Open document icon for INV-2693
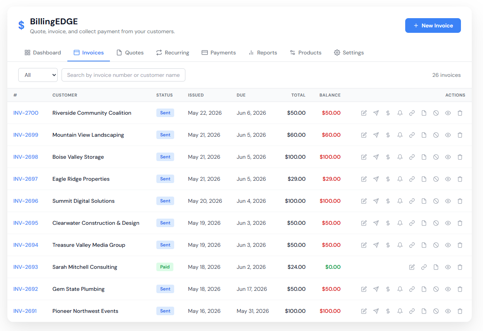The height and width of the screenshot is (331, 483). click(436, 267)
